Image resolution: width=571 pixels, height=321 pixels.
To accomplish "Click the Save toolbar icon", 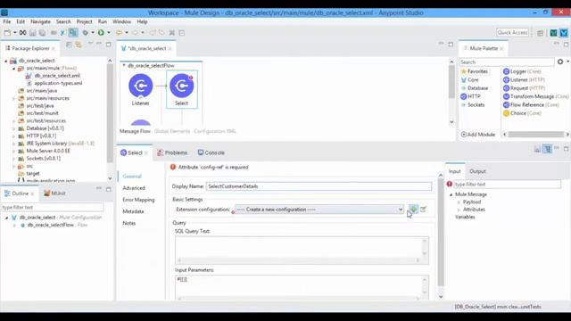I will [33, 33].
